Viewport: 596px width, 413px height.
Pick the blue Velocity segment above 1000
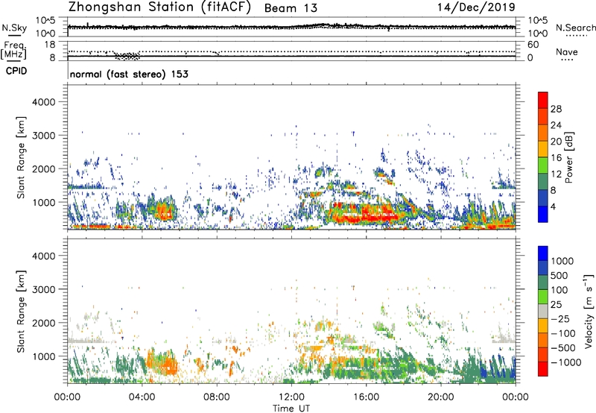(x=543, y=253)
